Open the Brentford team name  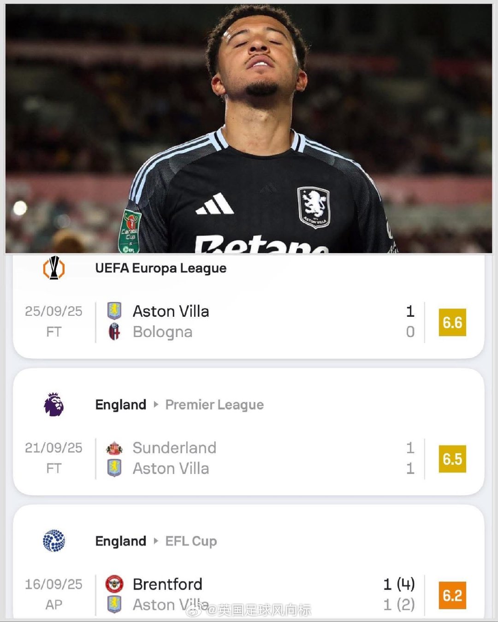click(167, 584)
